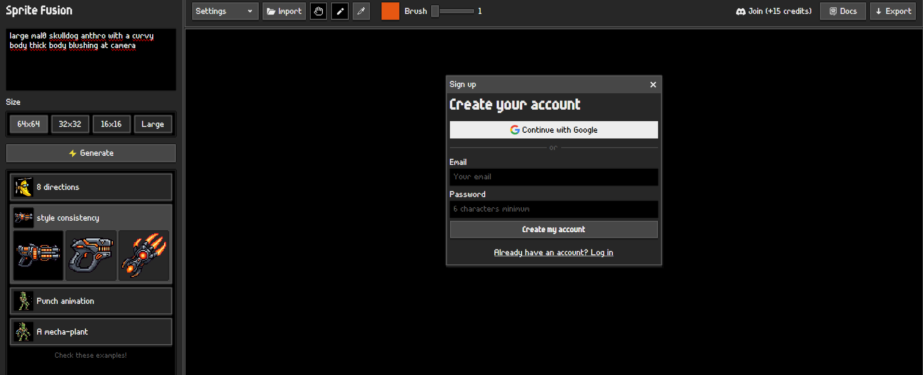Image resolution: width=923 pixels, height=375 pixels.
Task: Click Create my account button
Action: pyautogui.click(x=554, y=229)
